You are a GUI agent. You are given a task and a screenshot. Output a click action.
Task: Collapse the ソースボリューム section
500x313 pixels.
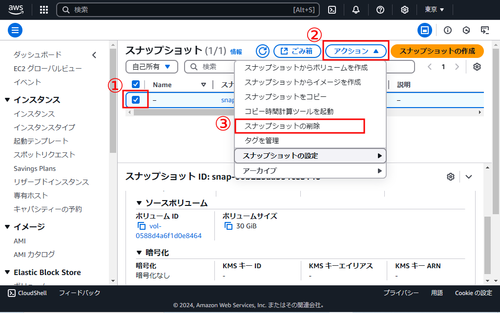pos(139,203)
